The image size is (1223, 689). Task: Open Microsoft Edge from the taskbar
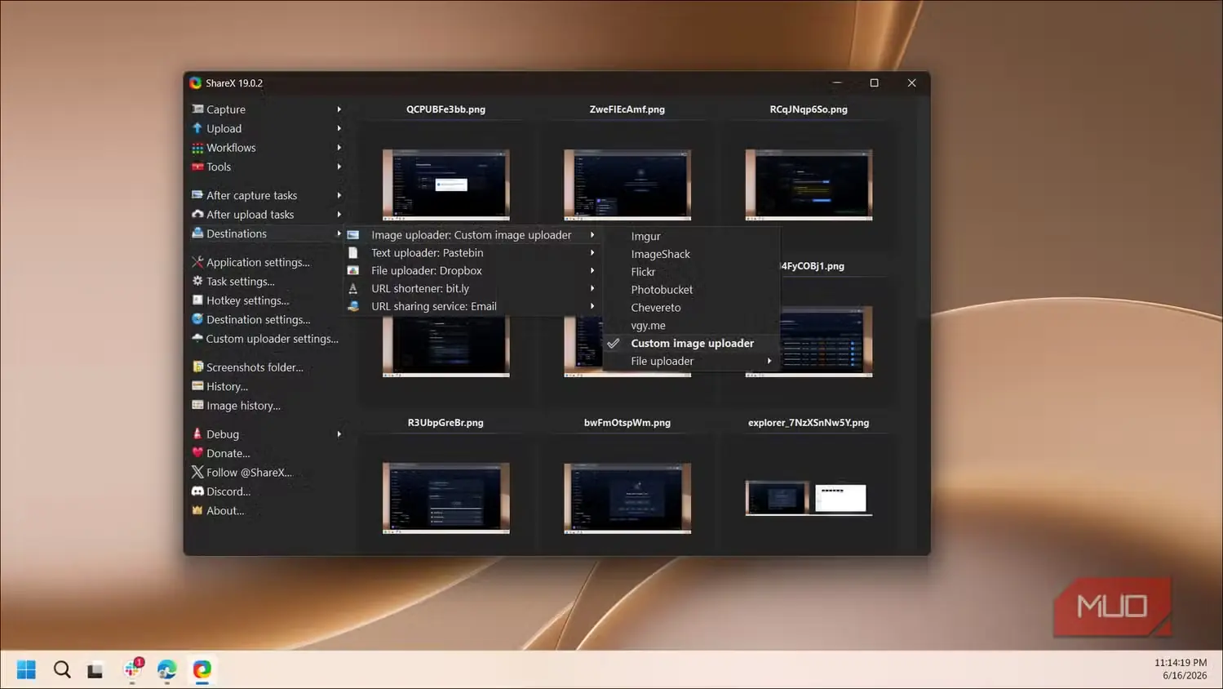(167, 670)
